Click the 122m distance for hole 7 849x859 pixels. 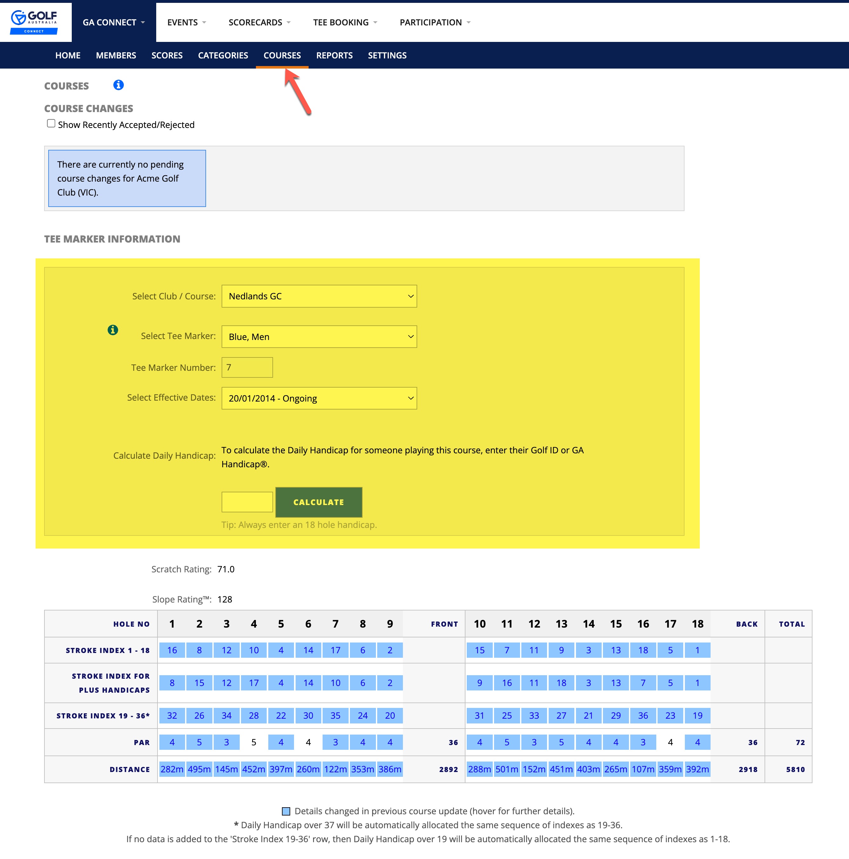pos(335,769)
